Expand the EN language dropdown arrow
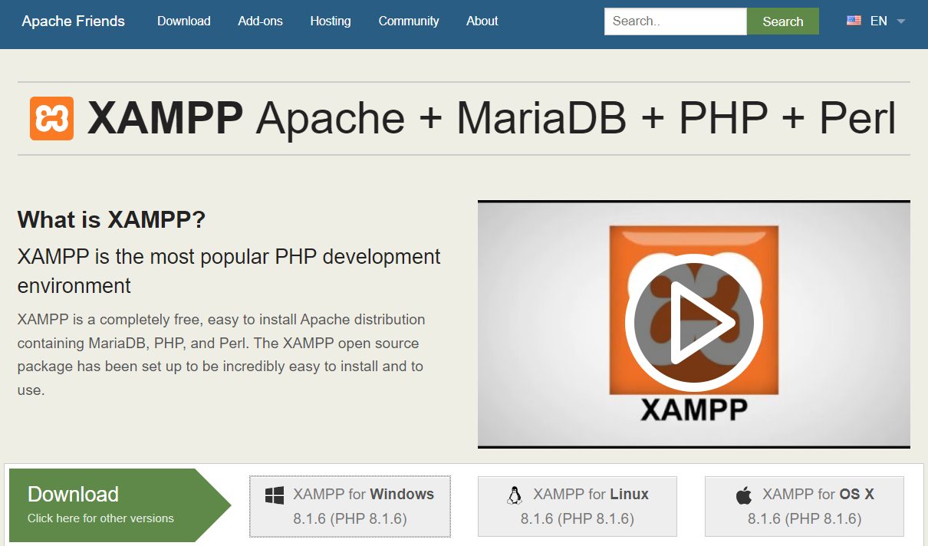 (x=900, y=21)
